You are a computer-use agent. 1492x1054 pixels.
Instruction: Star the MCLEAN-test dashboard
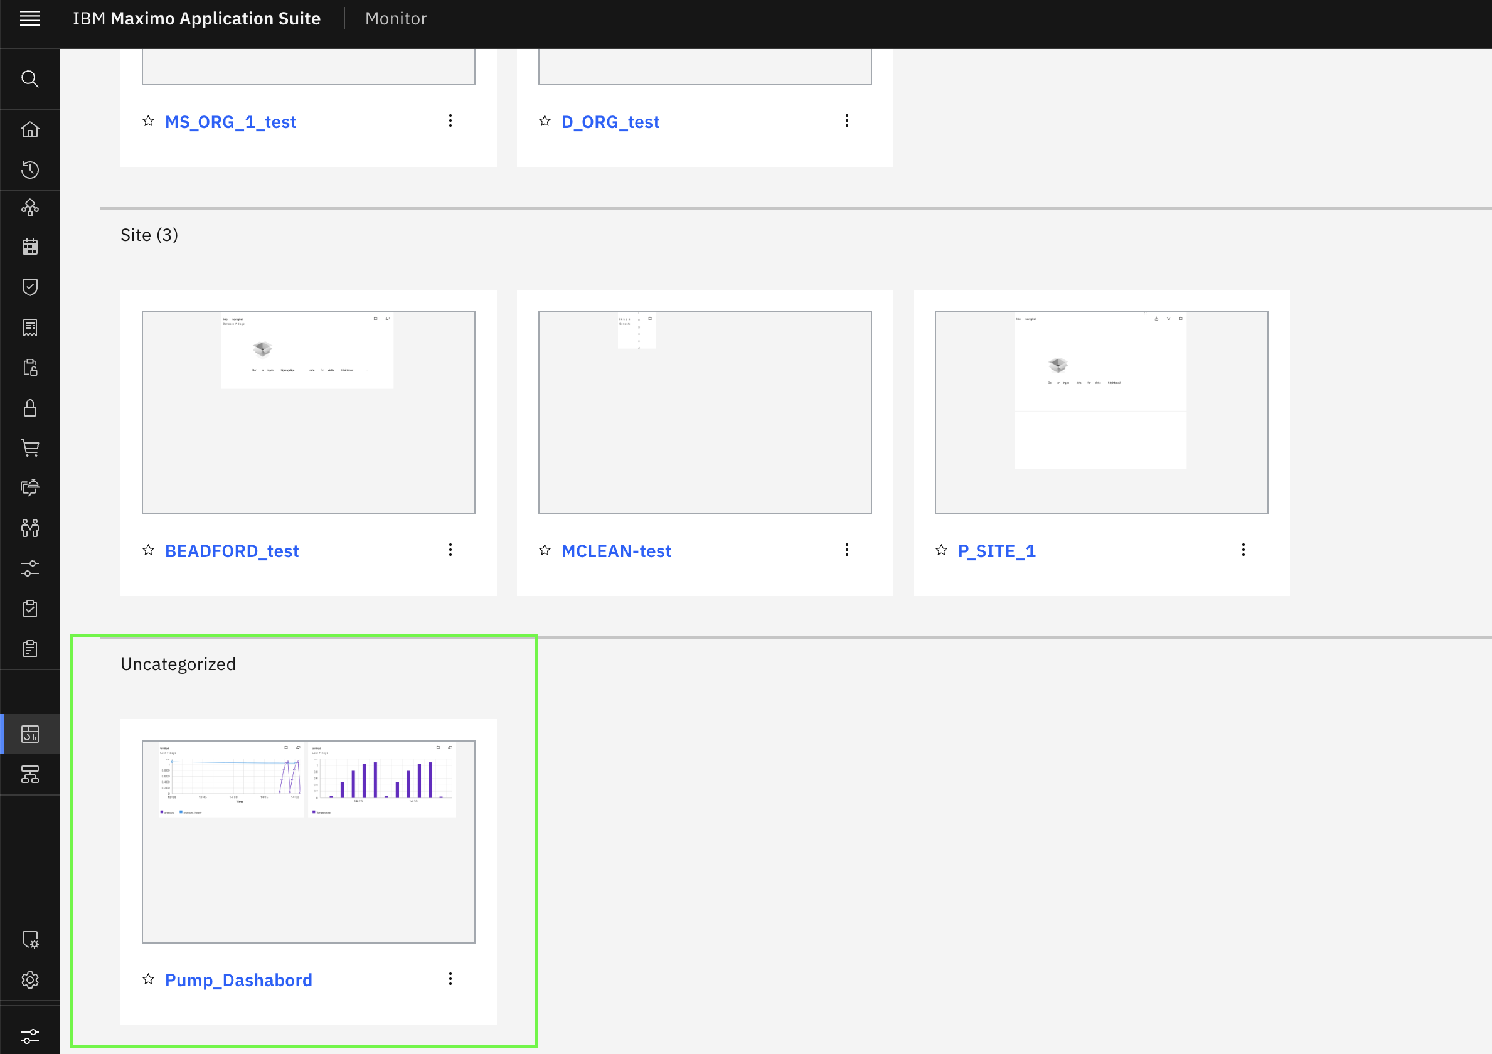click(x=545, y=550)
